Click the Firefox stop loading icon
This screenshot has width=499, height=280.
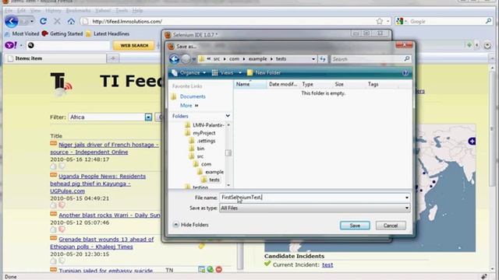(57, 21)
